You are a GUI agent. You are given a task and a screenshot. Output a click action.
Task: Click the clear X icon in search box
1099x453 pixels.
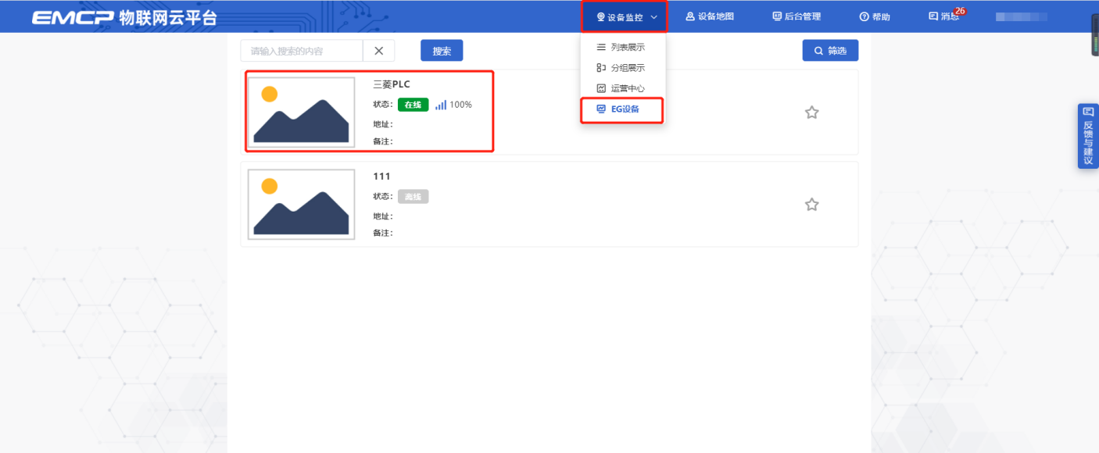coord(378,51)
